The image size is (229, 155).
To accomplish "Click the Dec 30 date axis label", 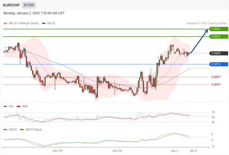I will pos(117,151).
